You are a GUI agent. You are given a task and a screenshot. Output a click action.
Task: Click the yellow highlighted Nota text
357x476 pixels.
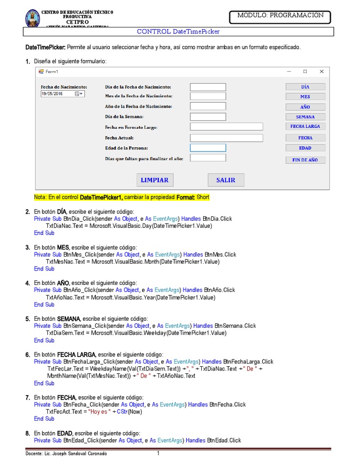point(122,197)
